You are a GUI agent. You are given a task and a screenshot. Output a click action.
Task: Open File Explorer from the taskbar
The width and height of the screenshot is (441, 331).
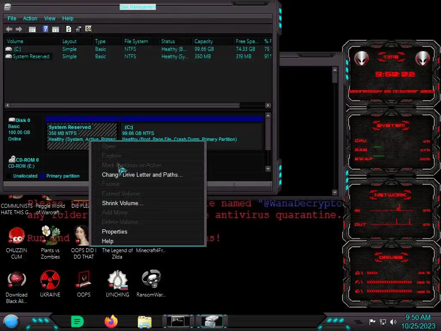[145, 322]
